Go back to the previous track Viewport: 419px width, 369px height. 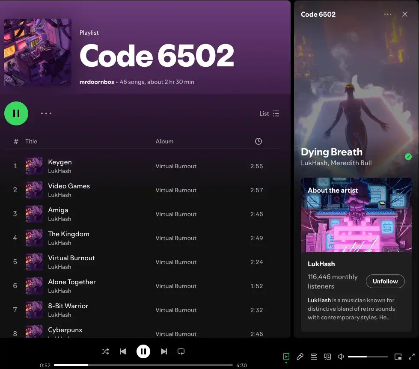click(x=123, y=351)
